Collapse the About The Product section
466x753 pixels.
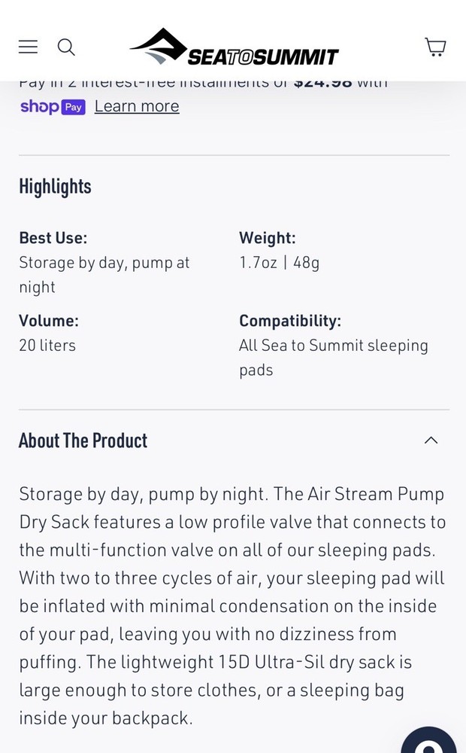pyautogui.click(x=234, y=440)
